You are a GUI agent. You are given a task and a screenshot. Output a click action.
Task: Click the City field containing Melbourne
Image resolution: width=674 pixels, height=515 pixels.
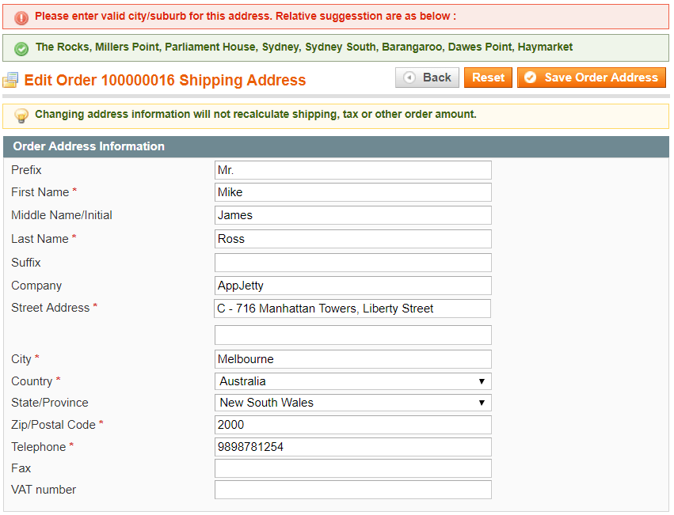[x=352, y=359]
